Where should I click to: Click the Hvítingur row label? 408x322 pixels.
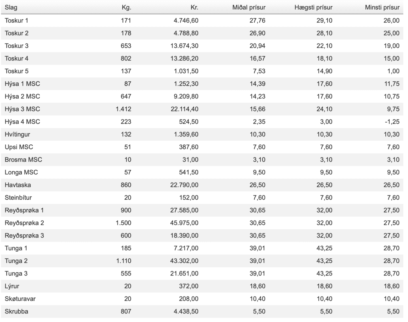coord(17,134)
